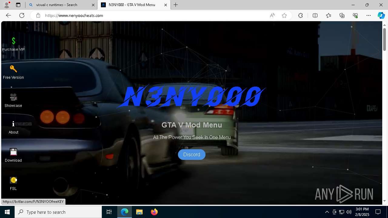The image size is (388, 218).
Task: Open the Collections panel
Action: click(342, 15)
